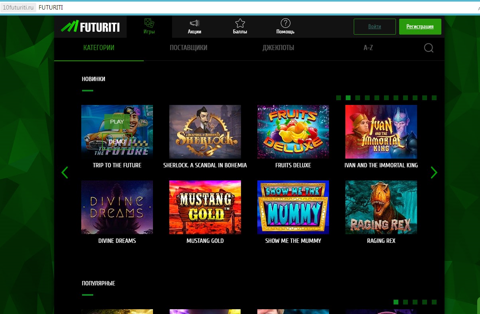Open the Show Me the Mummy thumbnail
Image resolution: width=480 pixels, height=314 pixels.
[293, 207]
